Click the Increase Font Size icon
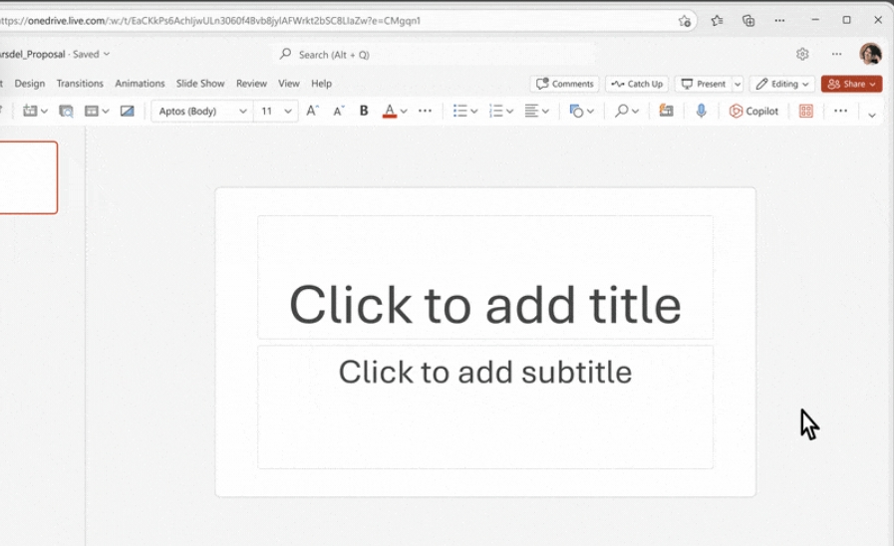 [312, 112]
